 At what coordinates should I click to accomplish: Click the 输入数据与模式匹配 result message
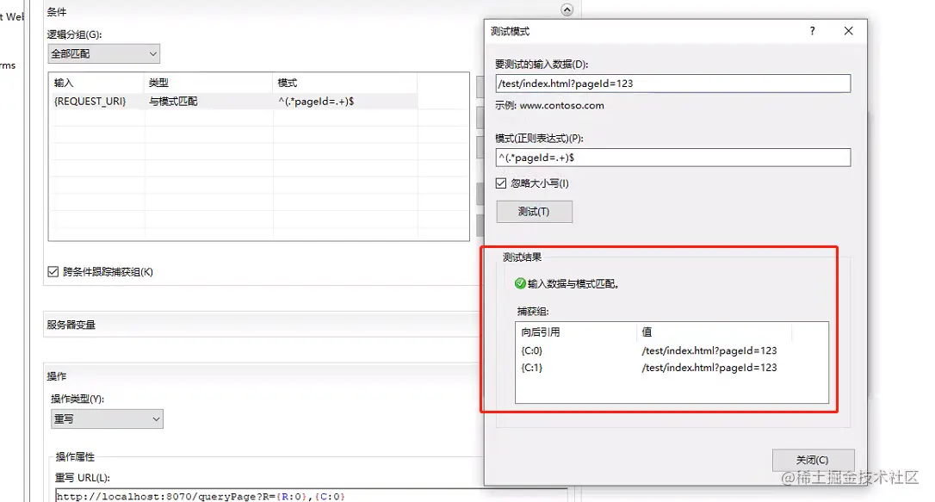click(x=573, y=284)
